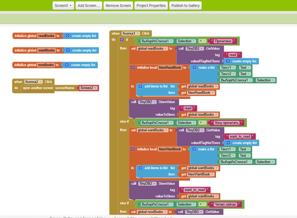Click Publish to Gallery
The image size is (297, 218).
click(x=186, y=6)
